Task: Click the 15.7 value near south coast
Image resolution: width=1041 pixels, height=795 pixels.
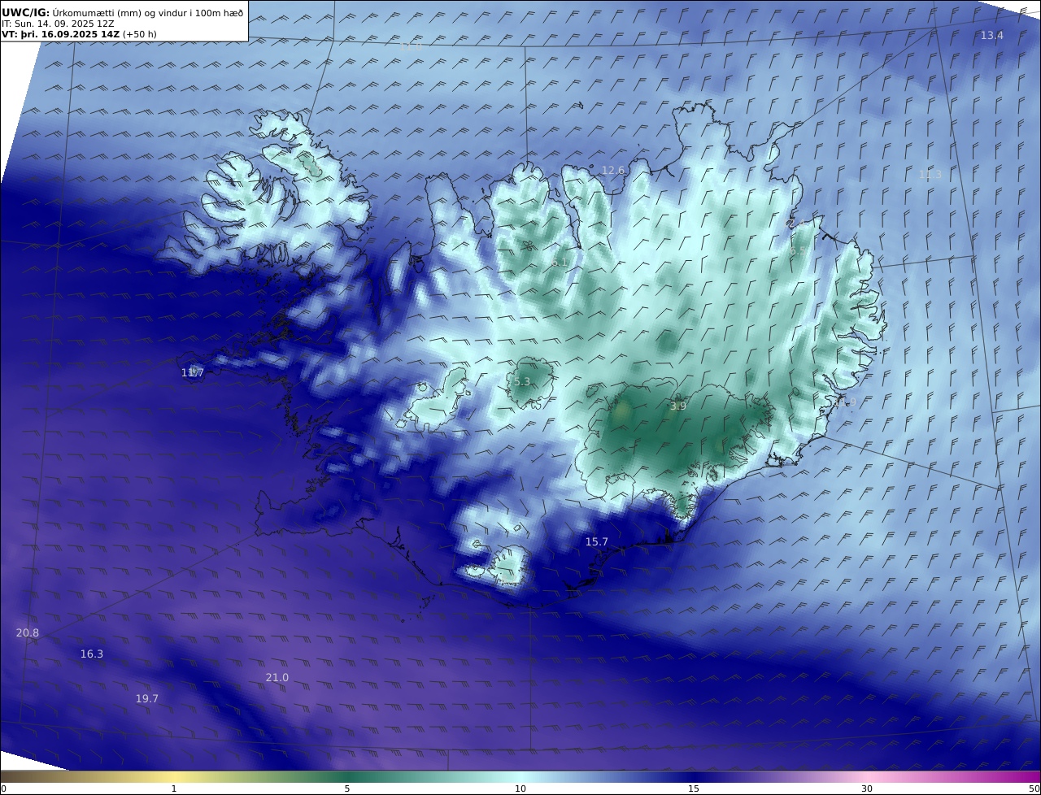Action: click(x=596, y=541)
